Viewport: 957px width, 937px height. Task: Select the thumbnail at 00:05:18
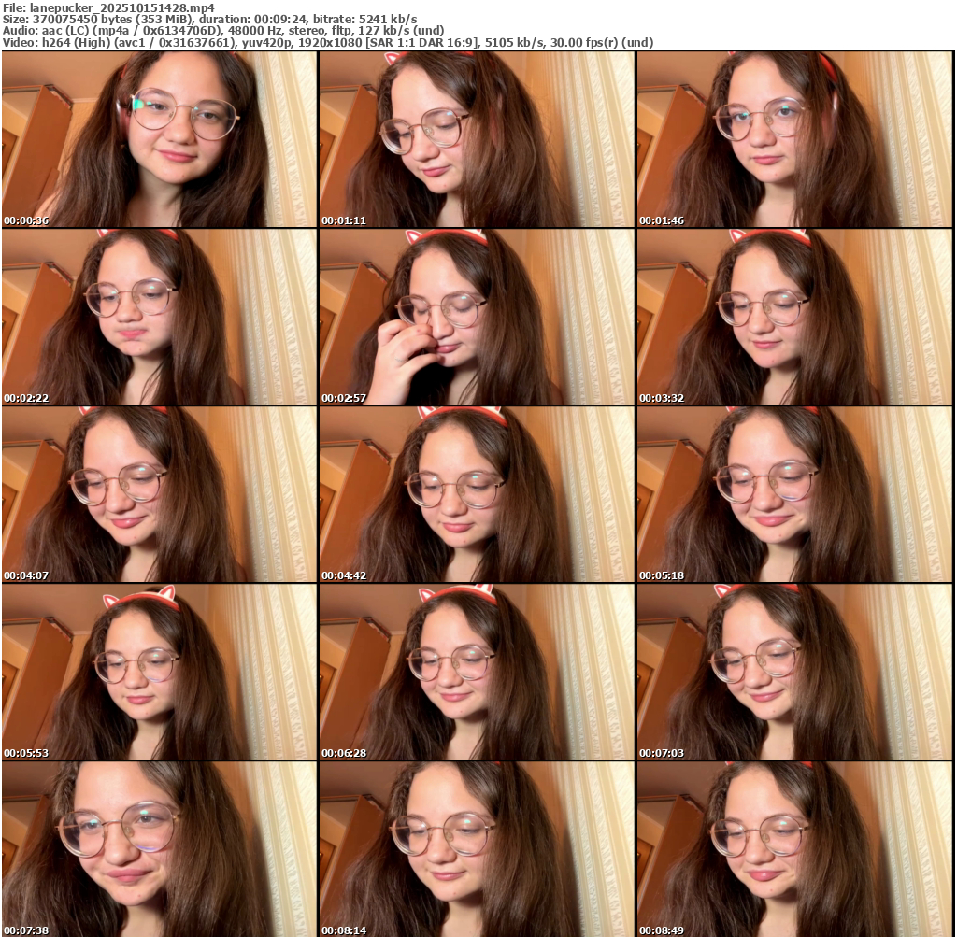click(794, 494)
